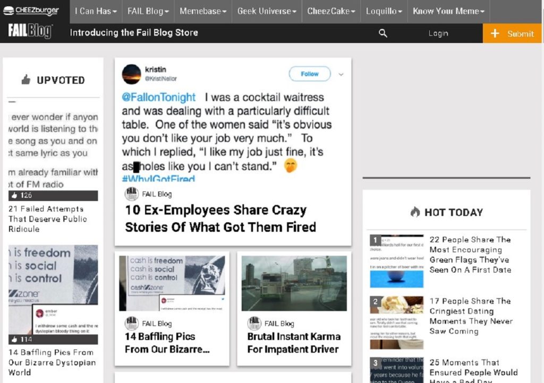The image size is (544, 383).
Task: Click kristin's profile avatar in tweet
Action: pos(131,74)
